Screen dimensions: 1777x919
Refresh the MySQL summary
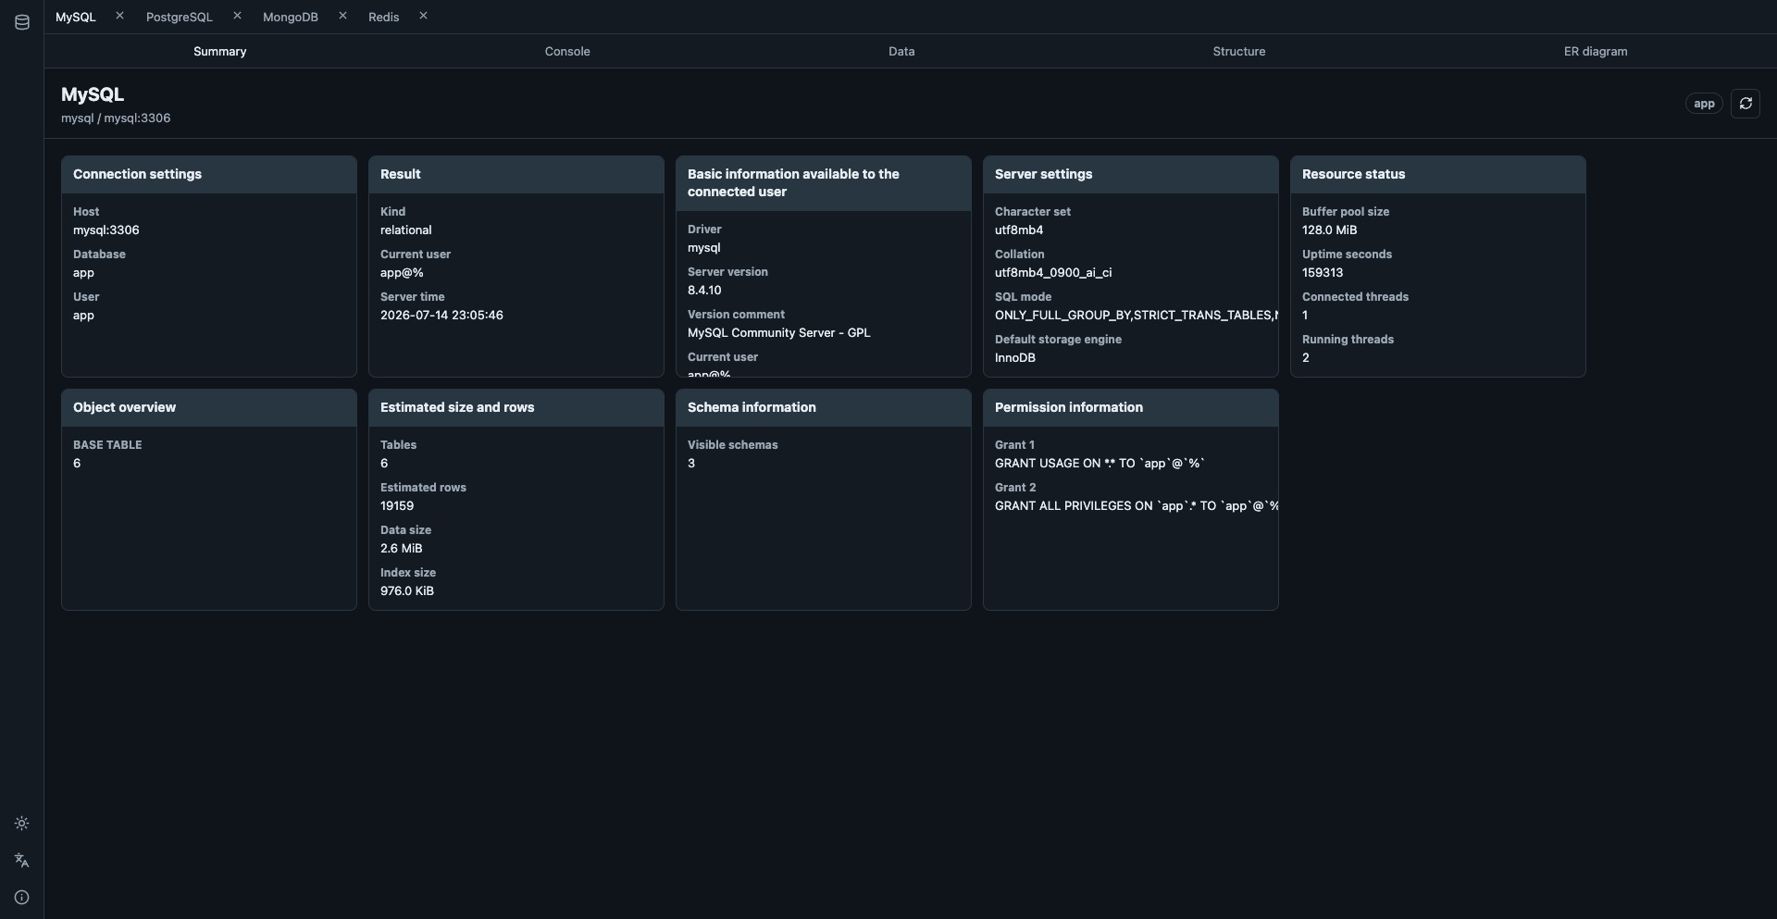(1746, 104)
